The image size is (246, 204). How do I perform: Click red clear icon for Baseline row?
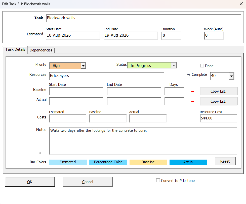pyautogui.click(x=192, y=92)
